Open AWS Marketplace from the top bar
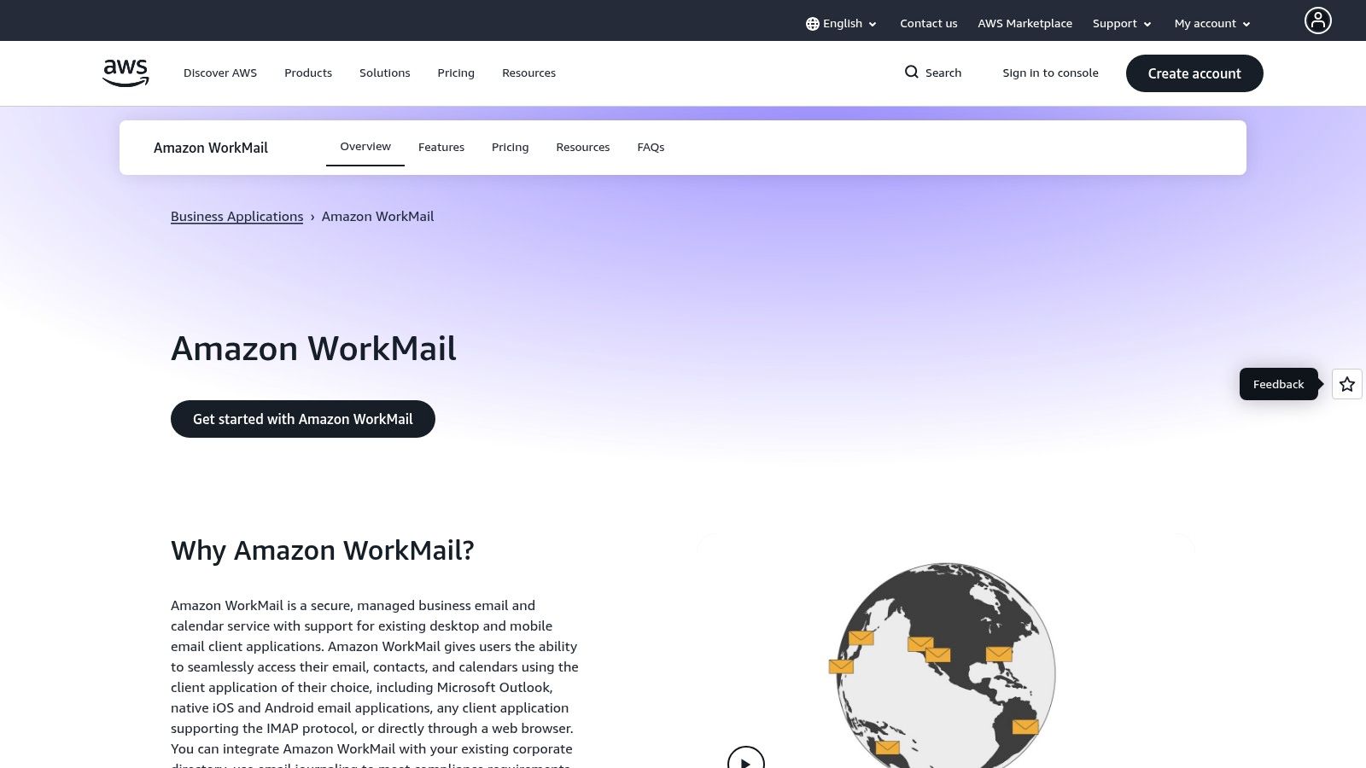The height and width of the screenshot is (768, 1366). point(1024,23)
